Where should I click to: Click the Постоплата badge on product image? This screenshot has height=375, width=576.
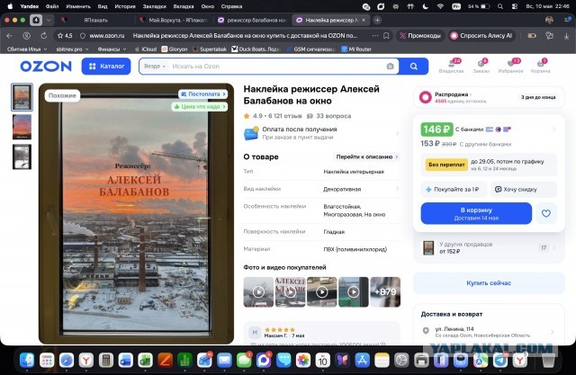203,94
